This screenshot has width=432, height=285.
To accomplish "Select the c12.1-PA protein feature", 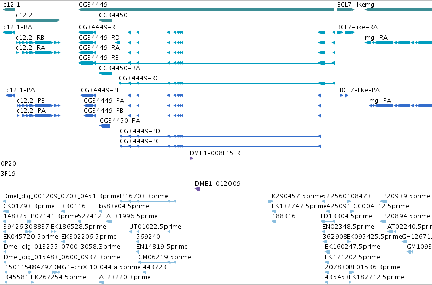I will [x=10, y=96].
